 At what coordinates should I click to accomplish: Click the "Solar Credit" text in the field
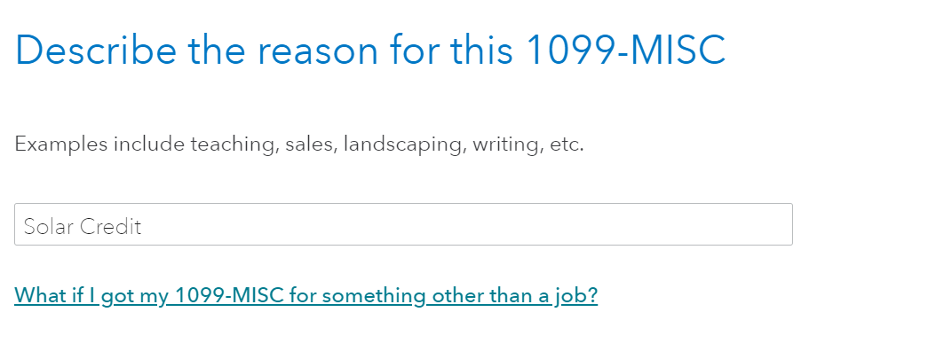(83, 226)
